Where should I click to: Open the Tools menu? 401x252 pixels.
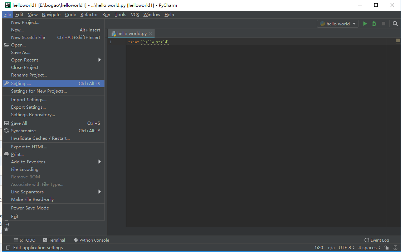[x=121, y=15]
